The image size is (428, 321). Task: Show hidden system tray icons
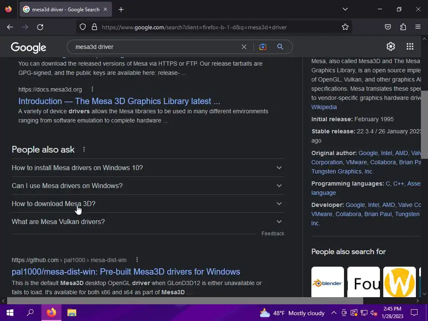(x=334, y=313)
